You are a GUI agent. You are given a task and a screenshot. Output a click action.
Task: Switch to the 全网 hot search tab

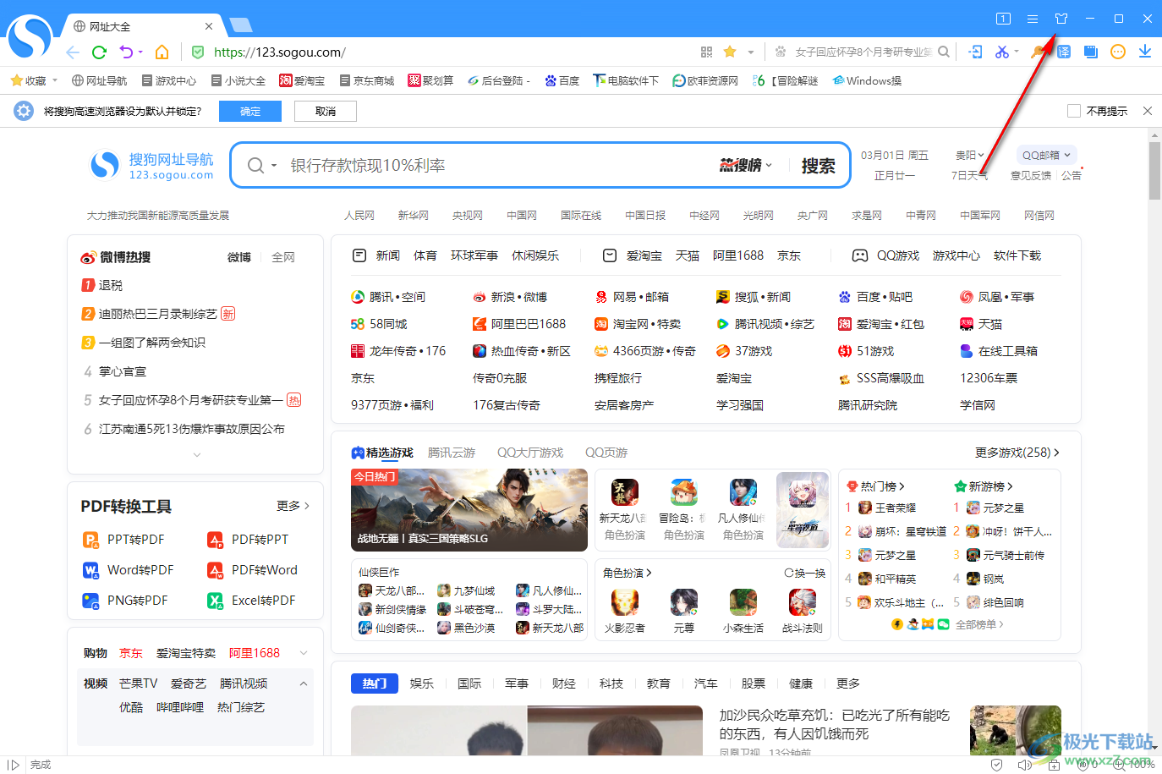[x=283, y=257]
